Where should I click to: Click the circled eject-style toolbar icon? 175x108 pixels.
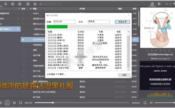pyautogui.click(x=28, y=4)
